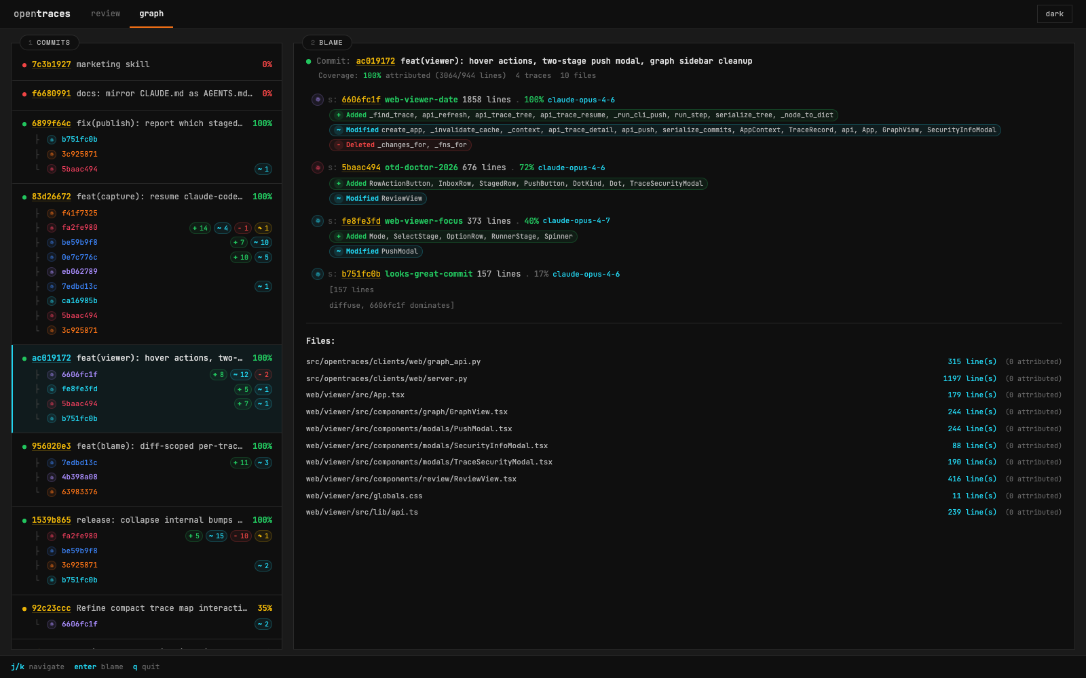Toggle the Deleted _changes_for badge
The width and height of the screenshot is (1086, 678).
pyautogui.click(x=400, y=144)
